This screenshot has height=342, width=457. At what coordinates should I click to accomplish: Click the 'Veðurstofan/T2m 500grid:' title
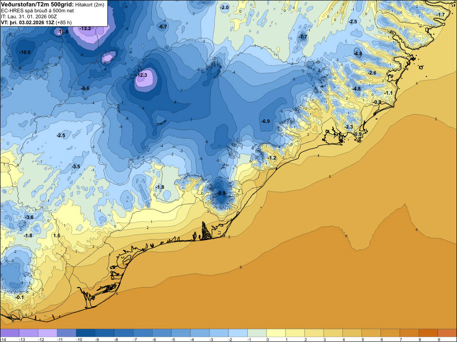37,5
